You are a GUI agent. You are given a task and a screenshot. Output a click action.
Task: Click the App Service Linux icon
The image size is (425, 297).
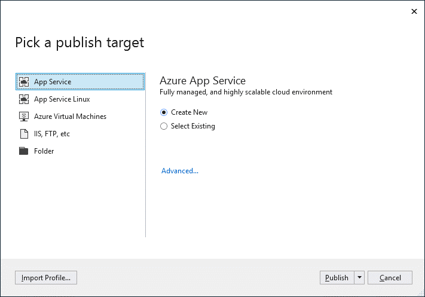coord(24,99)
